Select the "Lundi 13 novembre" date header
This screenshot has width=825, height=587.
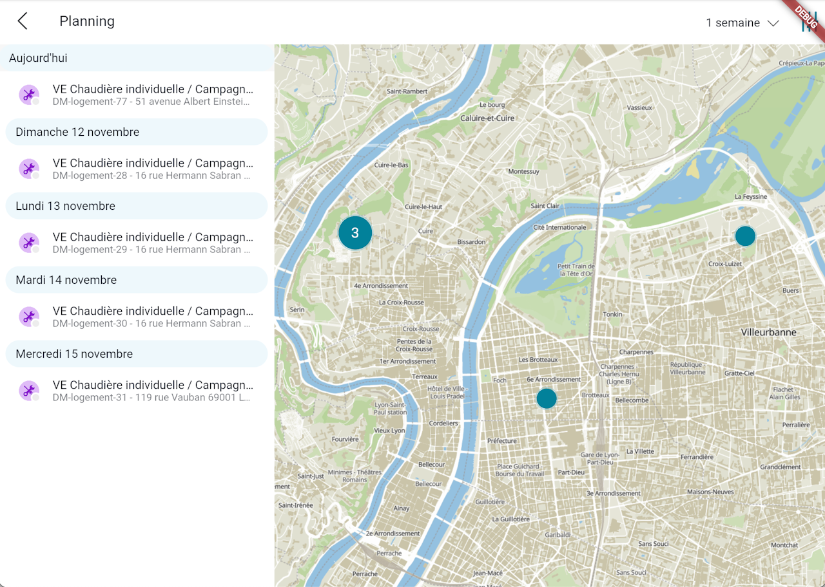pos(66,206)
